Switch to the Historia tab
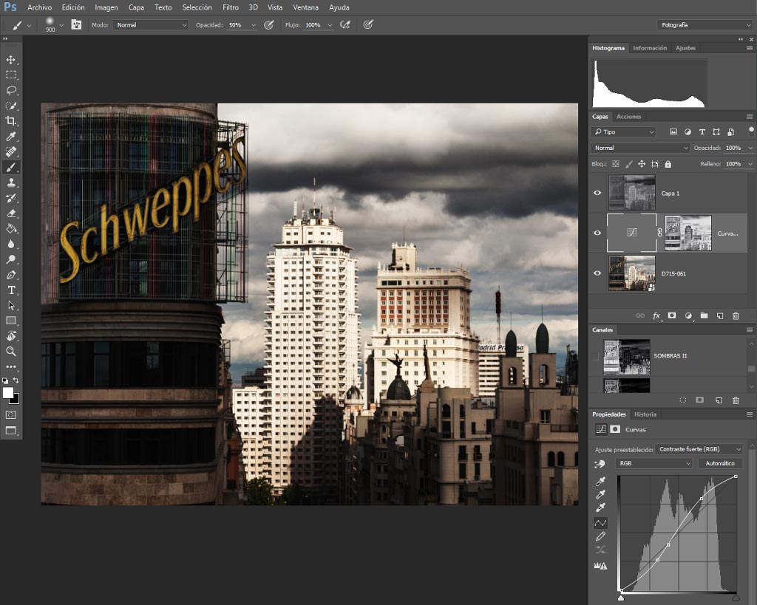The width and height of the screenshot is (757, 605). (x=645, y=414)
